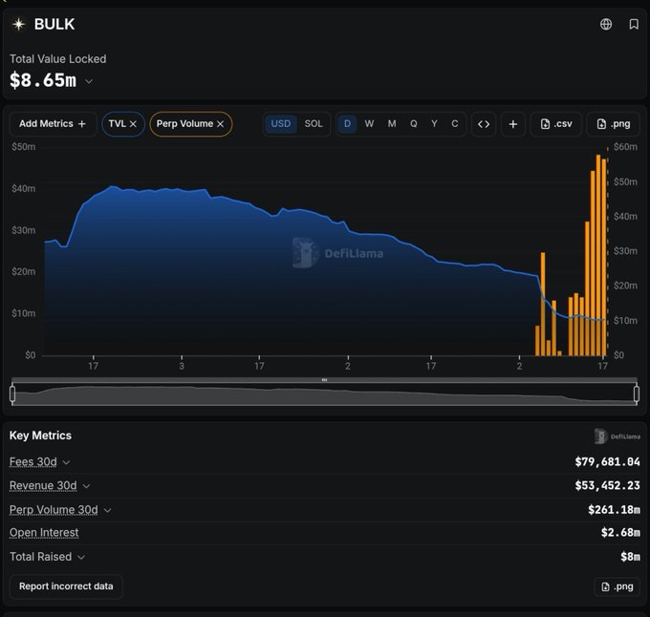
Task: Expand Perp Volume 30d details
Action: 107,510
